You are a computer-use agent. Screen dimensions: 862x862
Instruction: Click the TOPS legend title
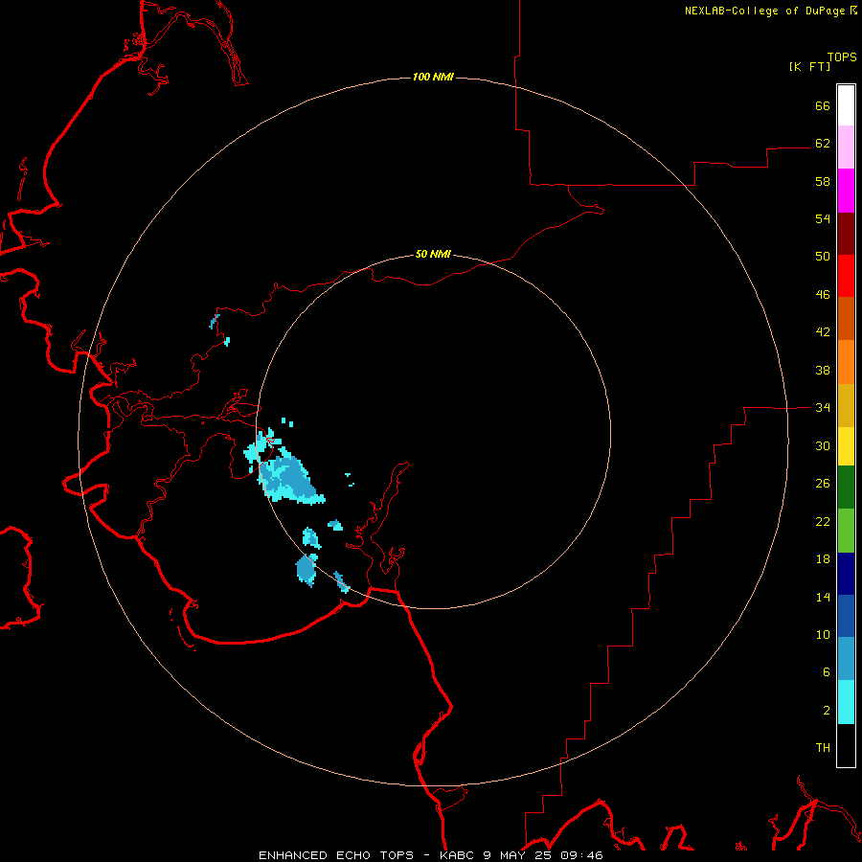(x=842, y=57)
